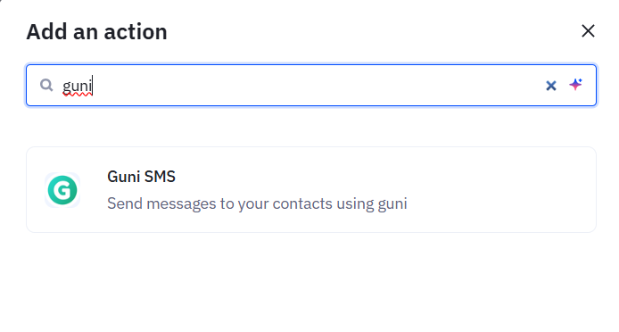Click the magnifying glass search icon

coord(46,85)
